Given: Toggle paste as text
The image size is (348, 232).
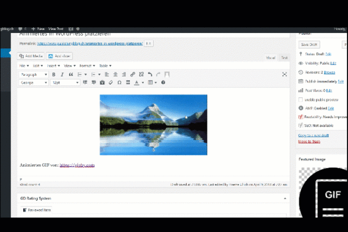Looking at the screenshot, I should pyautogui.click(x=102, y=82).
